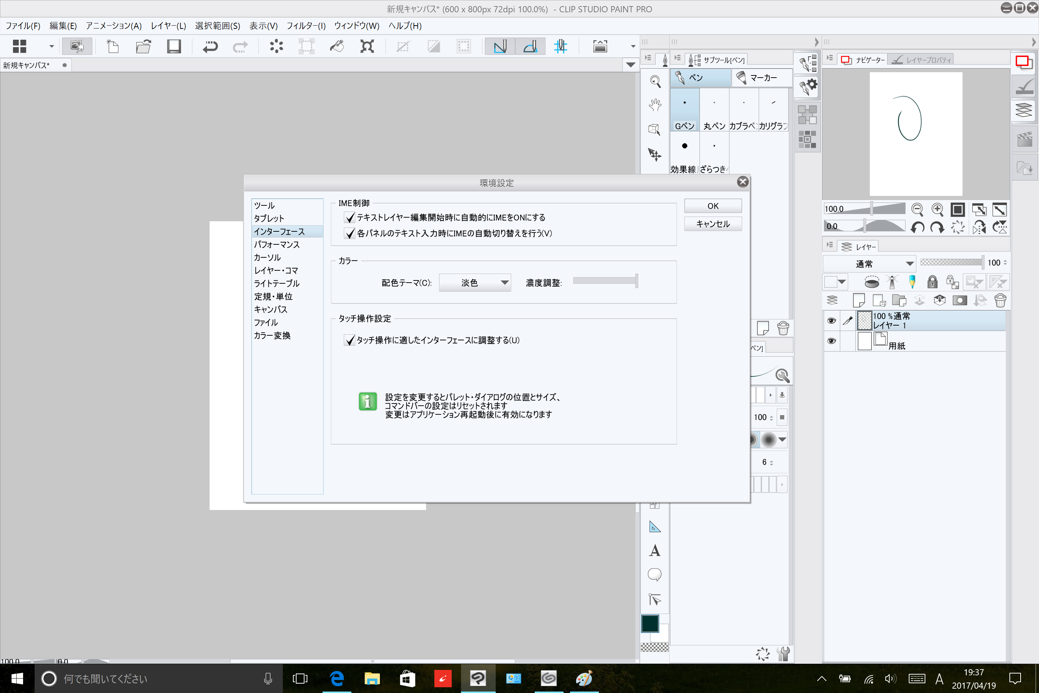The image size is (1039, 693).
Task: Select the Text tool (A icon)
Action: pos(654,550)
